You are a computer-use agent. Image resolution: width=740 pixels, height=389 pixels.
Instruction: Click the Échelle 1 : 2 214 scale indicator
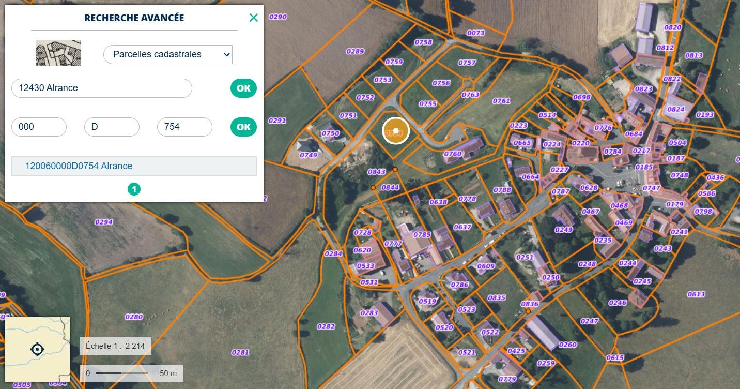(x=115, y=346)
